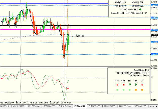Click the orange square under H4
This screenshot has width=158, height=109.
coord(136,90)
